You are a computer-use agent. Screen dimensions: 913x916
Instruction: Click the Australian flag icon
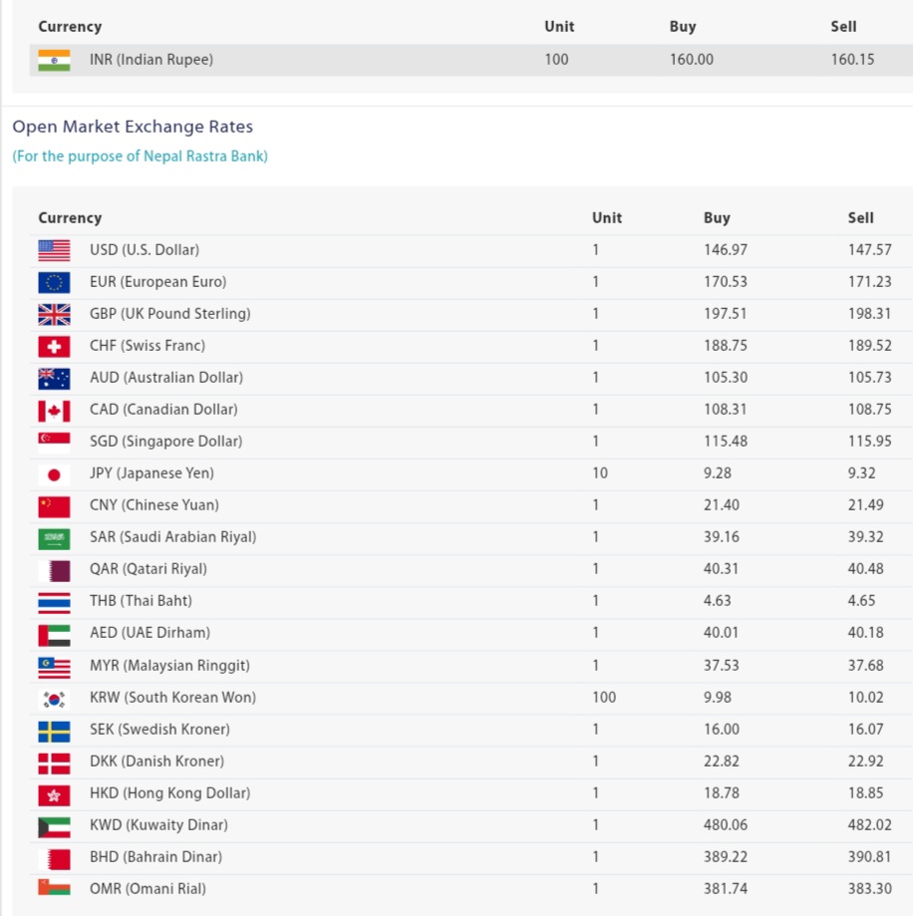click(54, 378)
